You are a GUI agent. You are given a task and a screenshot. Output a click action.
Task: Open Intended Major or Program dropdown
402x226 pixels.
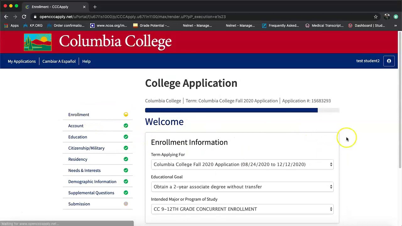(x=242, y=209)
